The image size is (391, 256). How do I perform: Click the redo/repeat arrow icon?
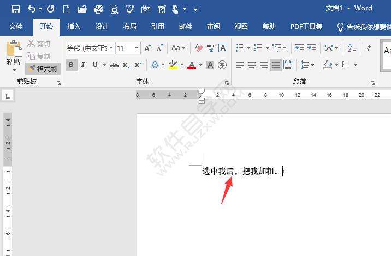coord(51,9)
